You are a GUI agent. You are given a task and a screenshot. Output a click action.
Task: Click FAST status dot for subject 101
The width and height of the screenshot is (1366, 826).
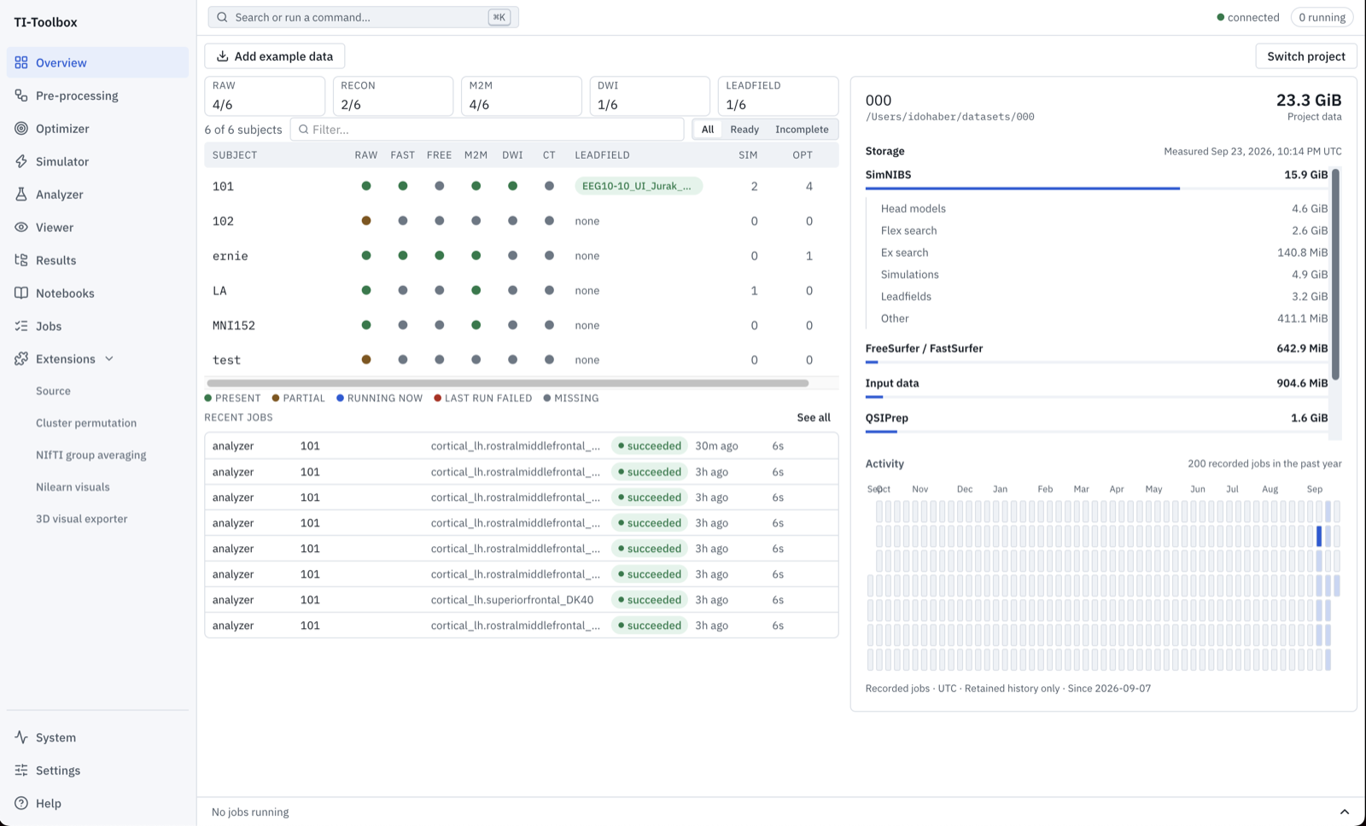click(x=403, y=186)
